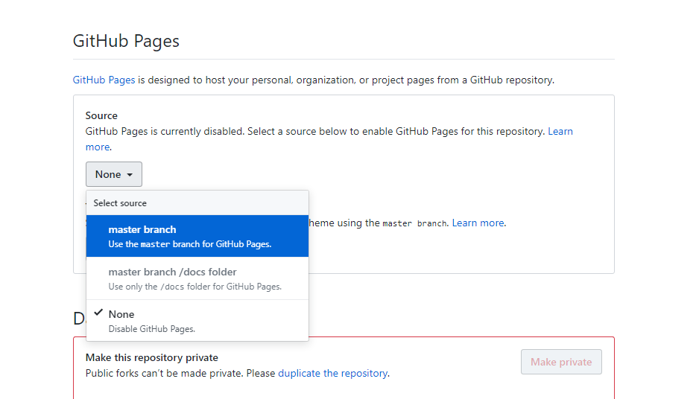
Task: Click the Select source menu header
Action: (x=120, y=203)
